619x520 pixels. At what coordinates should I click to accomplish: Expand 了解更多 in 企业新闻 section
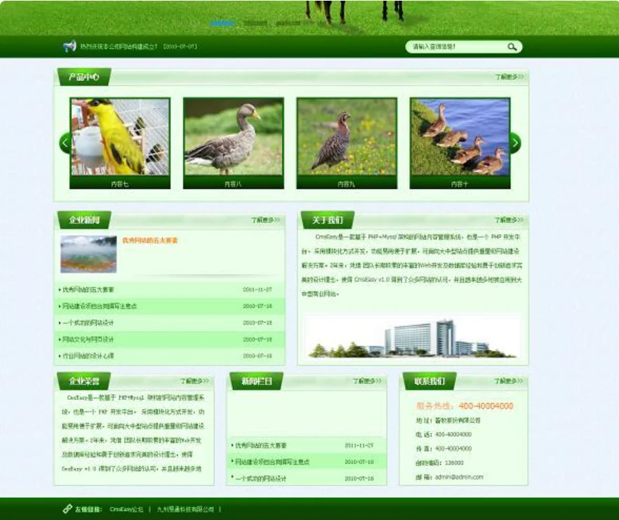[266, 220]
